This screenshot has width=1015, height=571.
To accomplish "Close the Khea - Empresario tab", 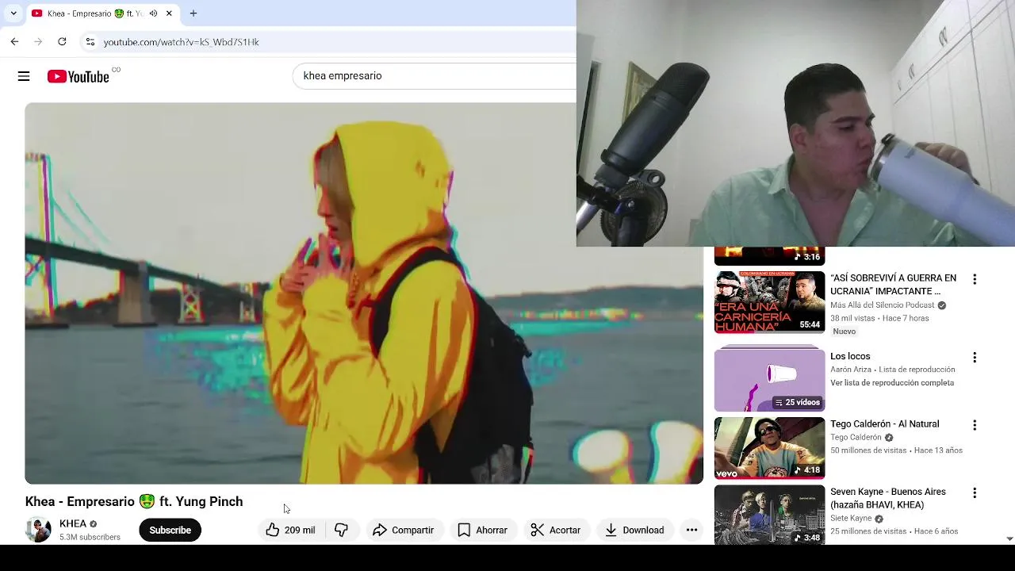I will 169,13.
